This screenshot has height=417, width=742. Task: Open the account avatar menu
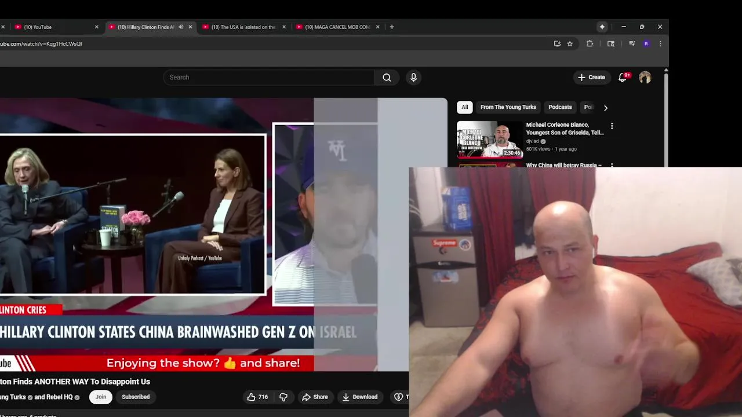tap(645, 78)
